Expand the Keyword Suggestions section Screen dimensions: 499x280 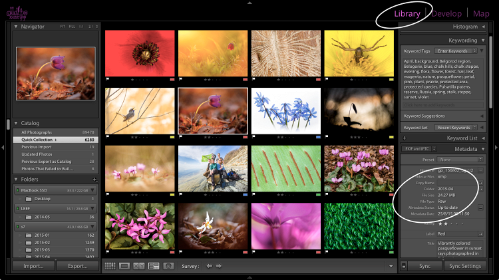[482, 116]
